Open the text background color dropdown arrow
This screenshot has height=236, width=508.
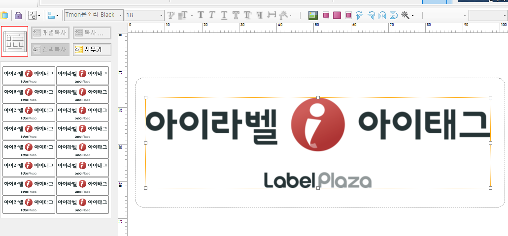[x=192, y=15]
